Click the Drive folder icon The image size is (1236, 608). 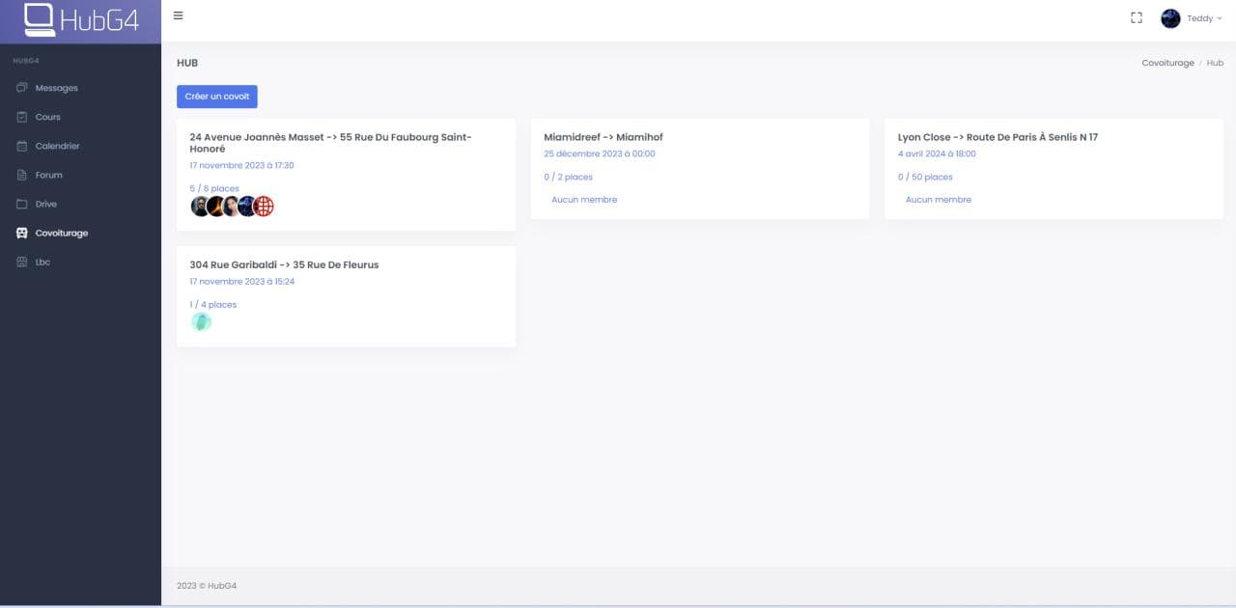(22, 204)
